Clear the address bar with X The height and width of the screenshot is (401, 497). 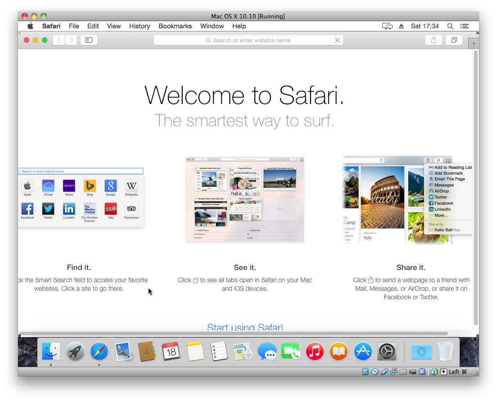pos(337,40)
